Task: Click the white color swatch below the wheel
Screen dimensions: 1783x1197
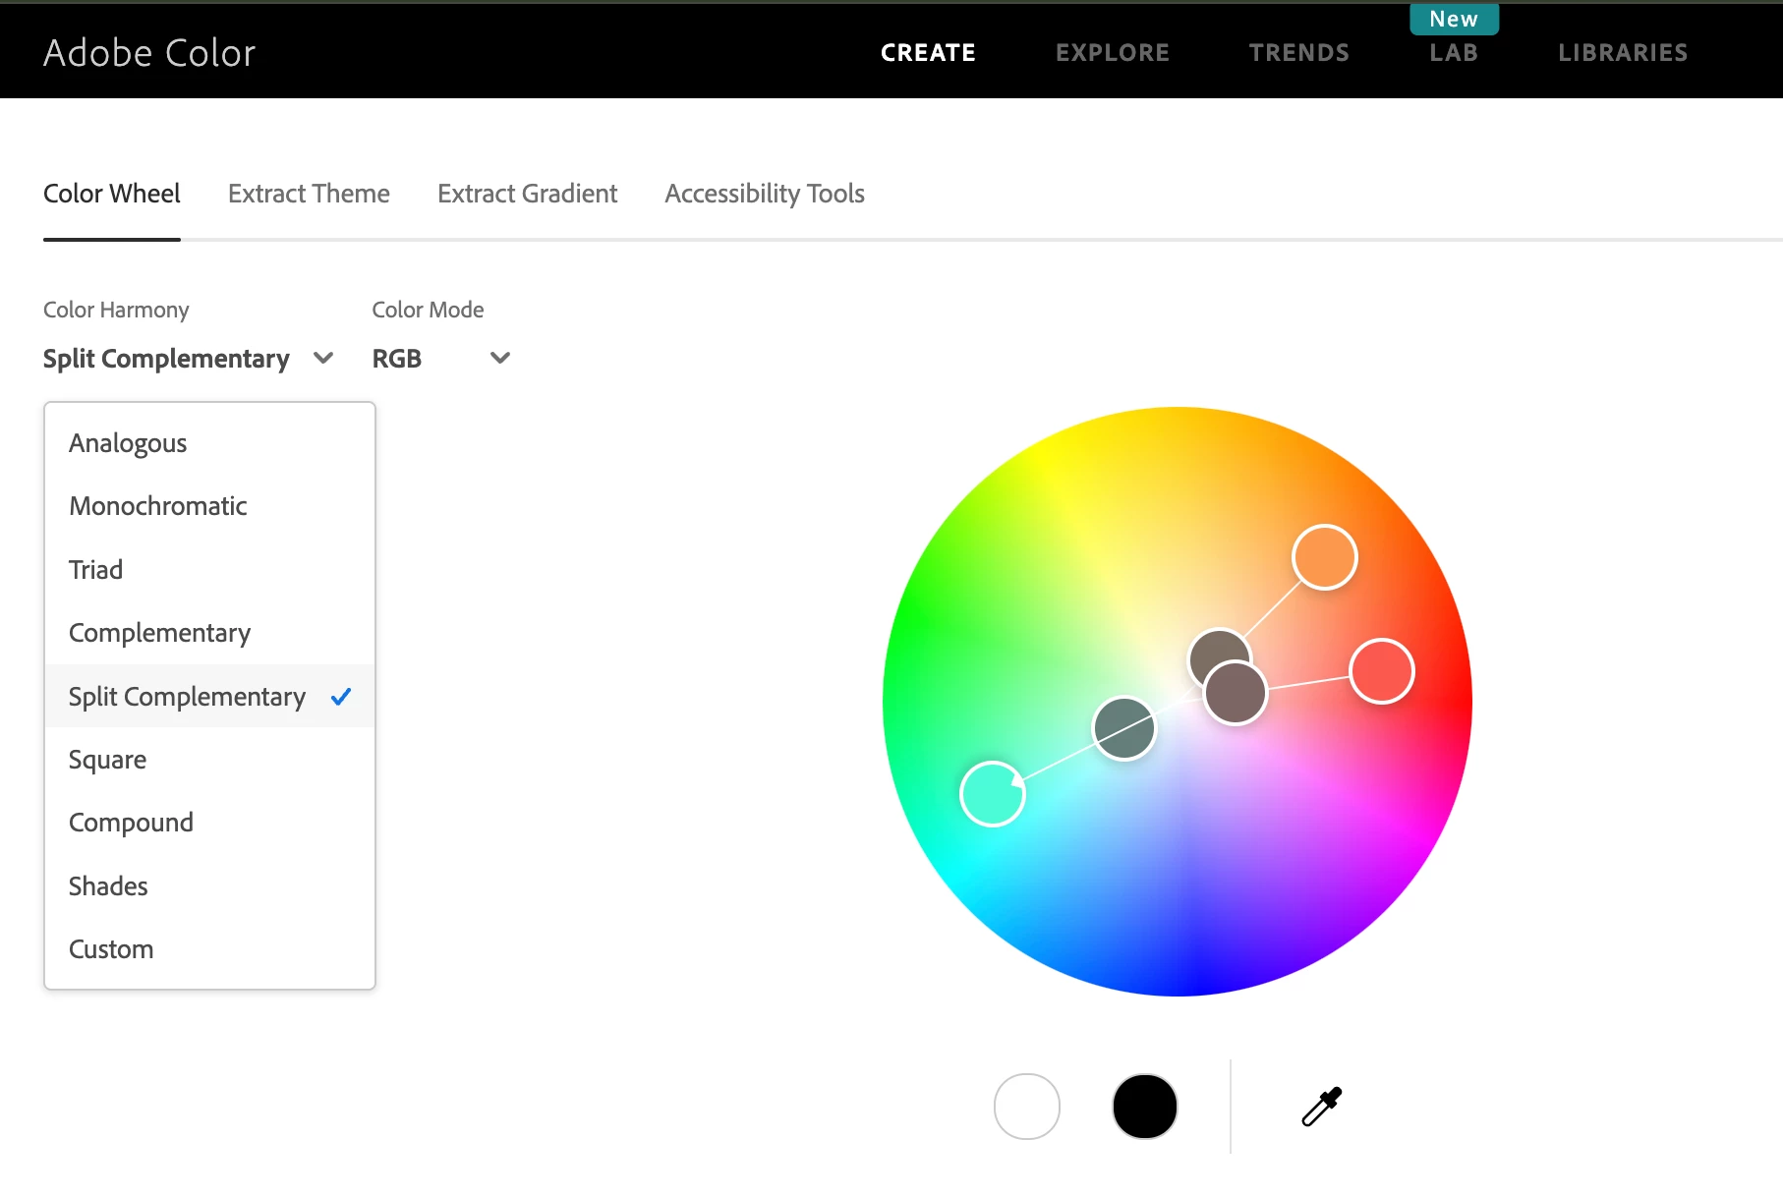Action: pos(1027,1107)
